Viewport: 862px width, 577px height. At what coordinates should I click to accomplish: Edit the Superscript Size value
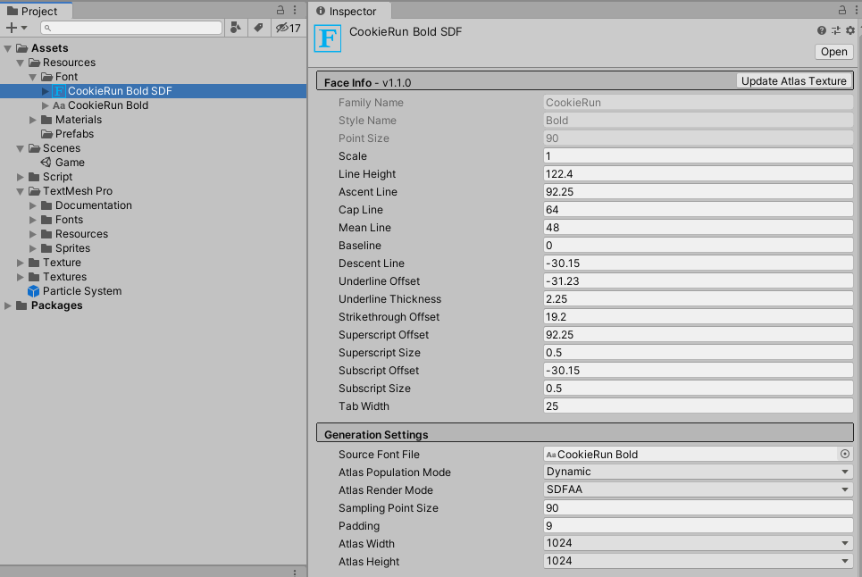click(699, 352)
